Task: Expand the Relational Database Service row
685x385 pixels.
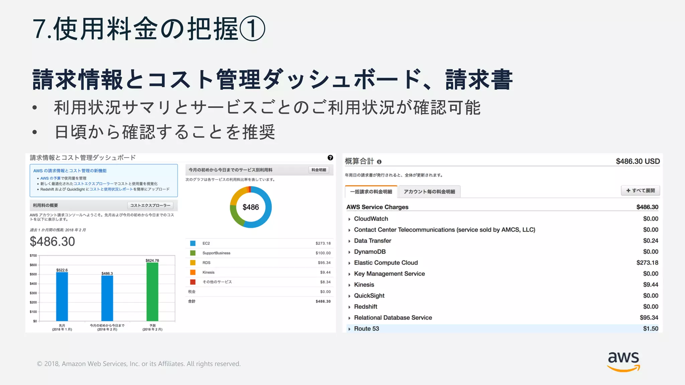Action: pyautogui.click(x=349, y=318)
